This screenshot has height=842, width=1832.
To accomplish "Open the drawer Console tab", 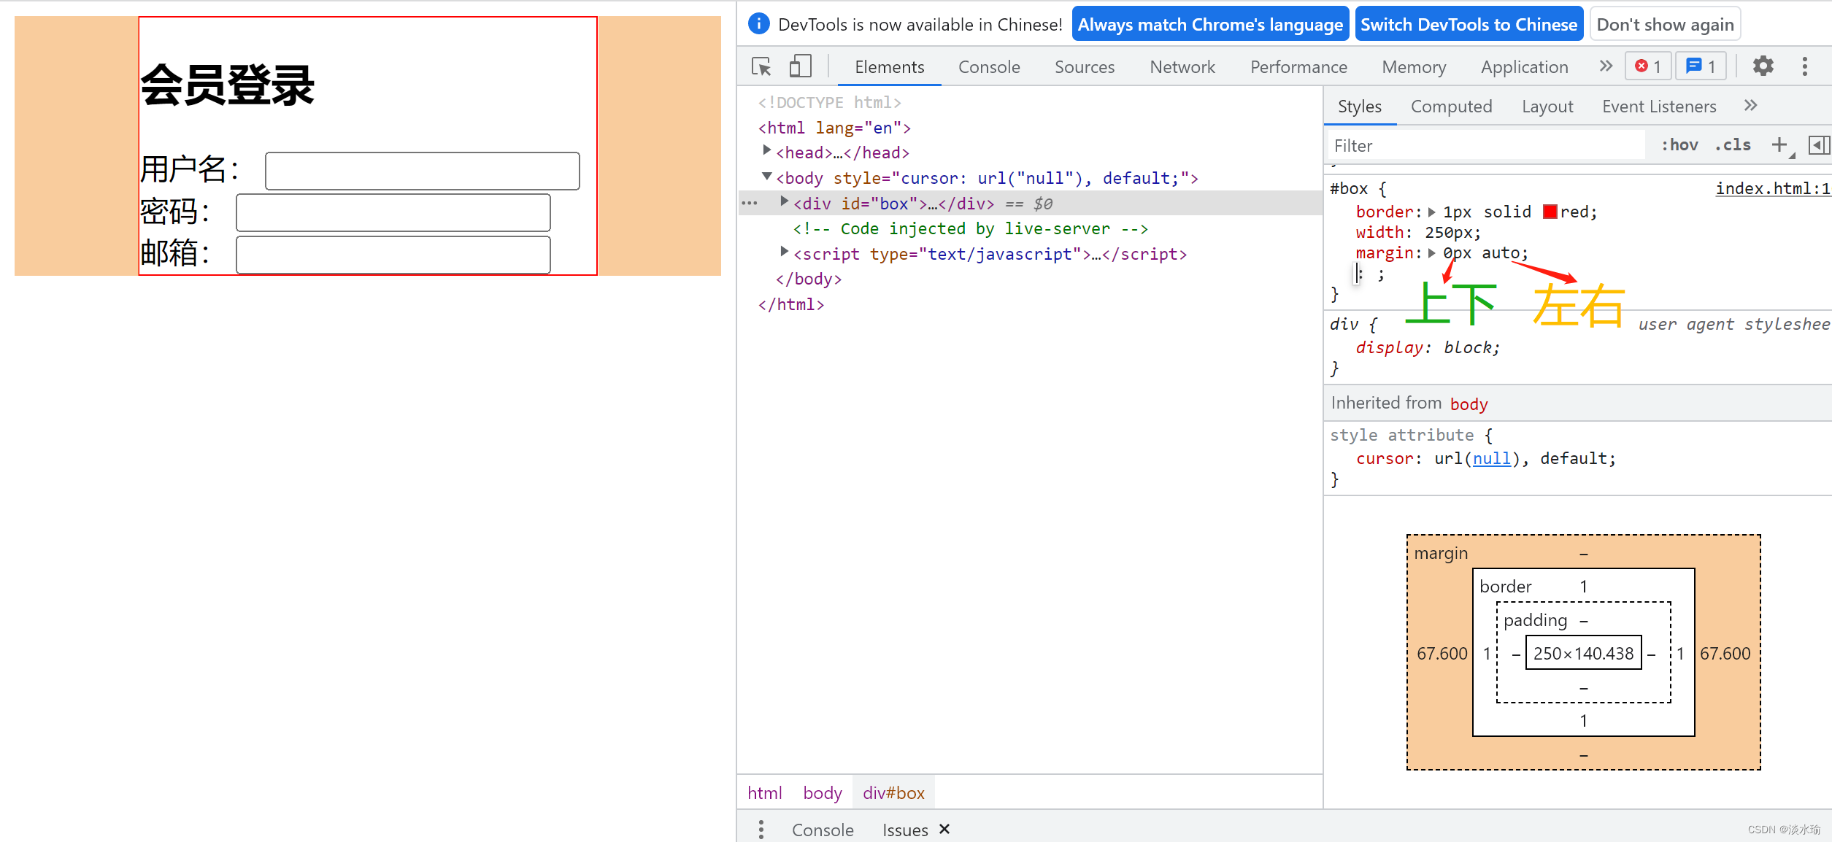I will coord(823,830).
